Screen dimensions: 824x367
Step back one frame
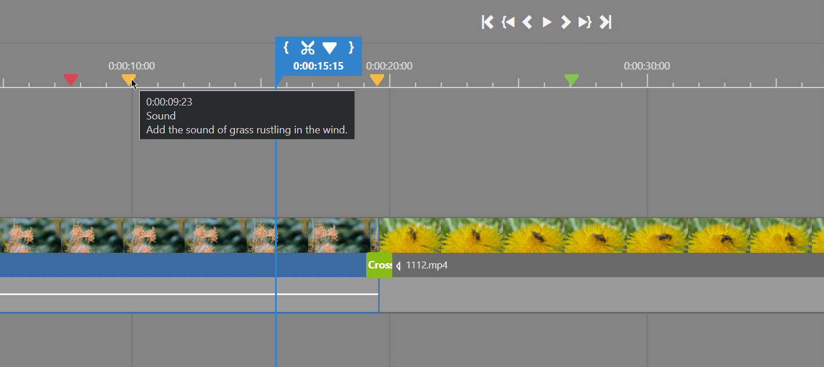[527, 22]
